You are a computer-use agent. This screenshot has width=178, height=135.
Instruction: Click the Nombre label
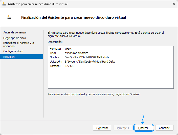pyautogui.click(x=55, y=57)
